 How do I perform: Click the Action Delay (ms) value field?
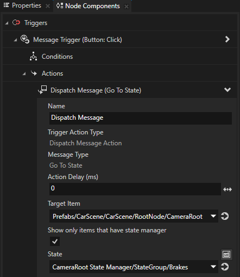click(x=135, y=189)
